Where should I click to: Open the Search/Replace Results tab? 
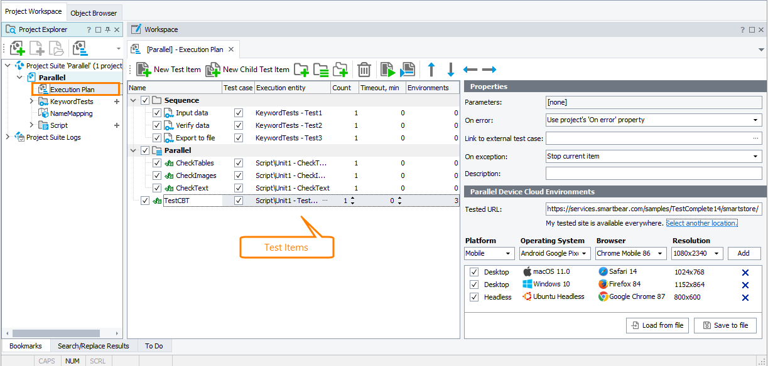tap(93, 346)
